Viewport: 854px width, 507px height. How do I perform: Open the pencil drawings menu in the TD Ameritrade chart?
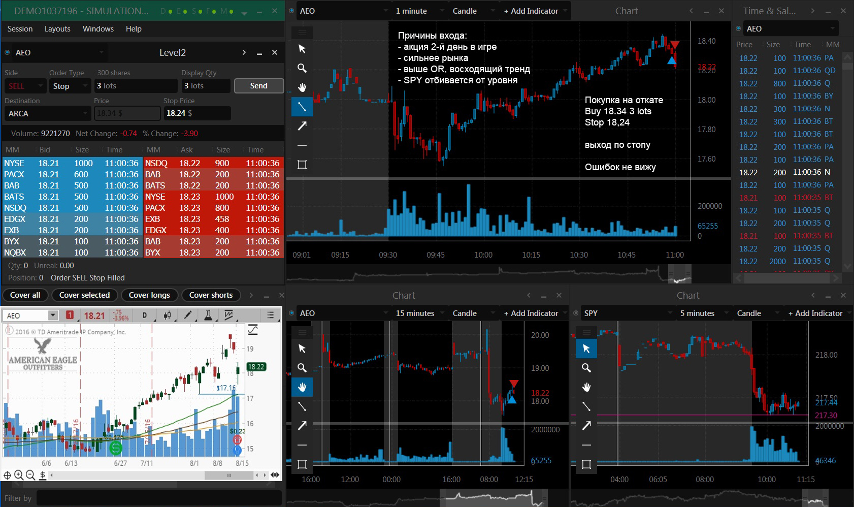click(x=187, y=315)
